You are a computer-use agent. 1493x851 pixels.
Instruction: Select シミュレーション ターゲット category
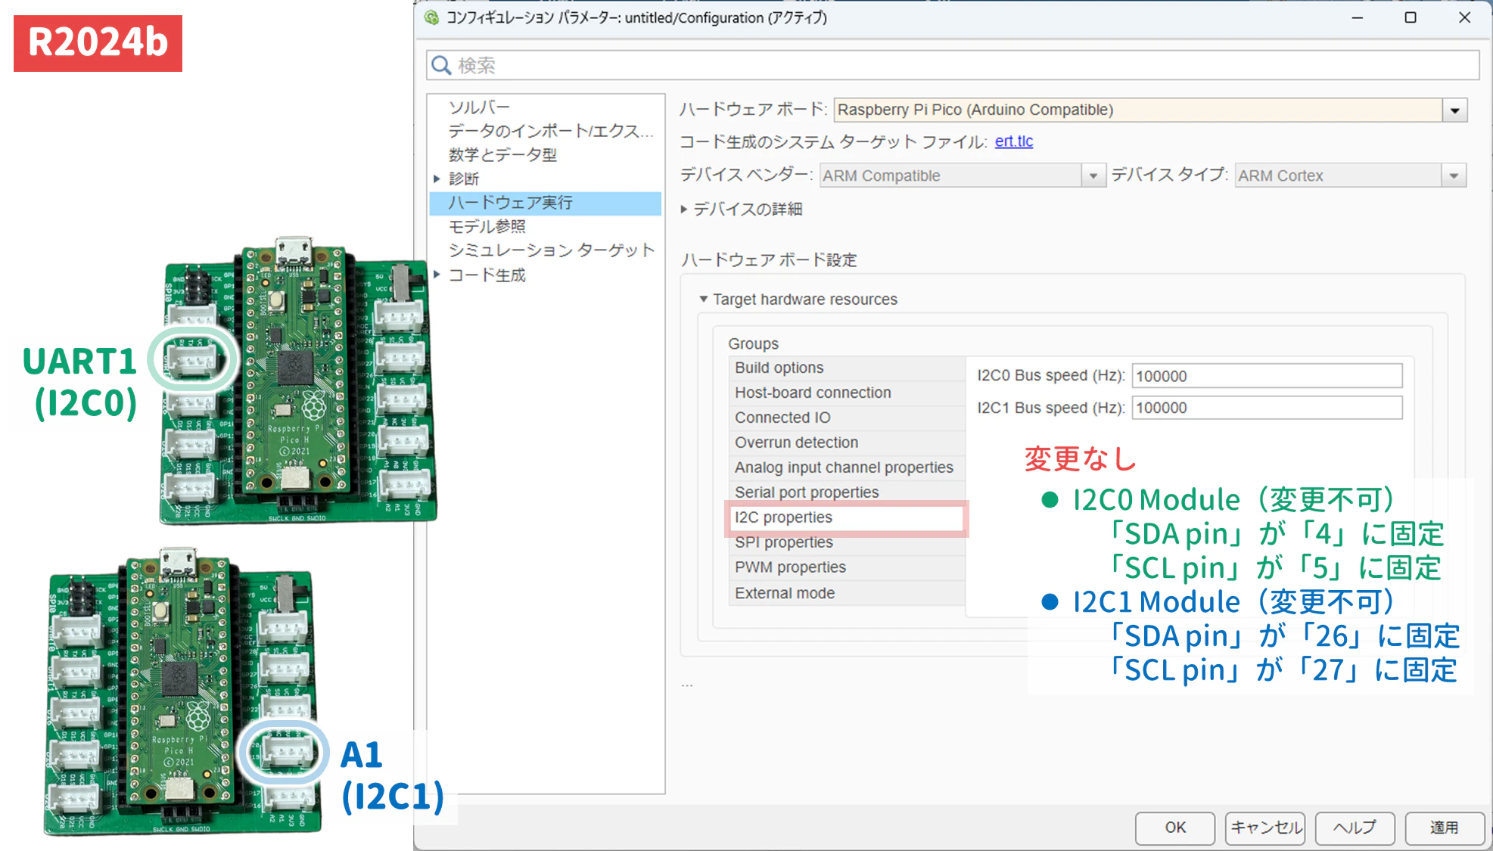(x=551, y=250)
